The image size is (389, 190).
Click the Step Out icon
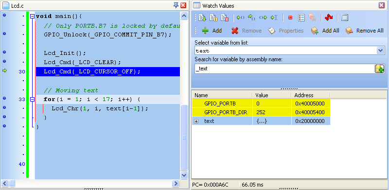pyautogui.click(x=263, y=17)
